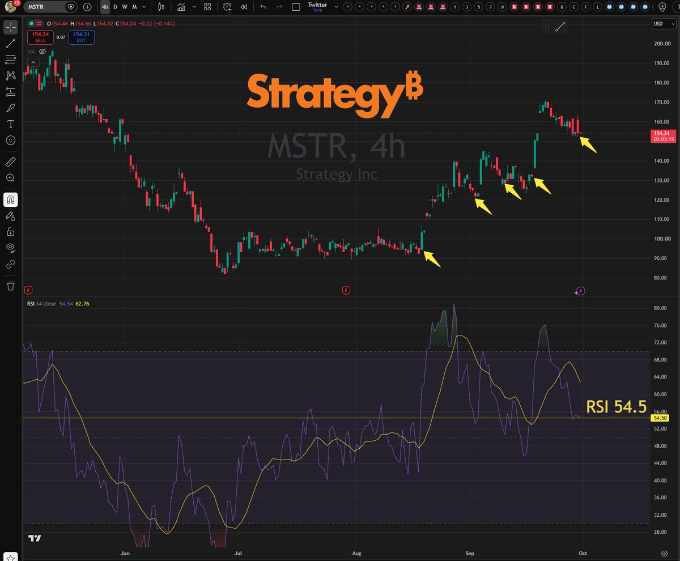Click the first earnings E marker near June
Image resolution: width=680 pixels, height=561 pixels.
pos(28,290)
